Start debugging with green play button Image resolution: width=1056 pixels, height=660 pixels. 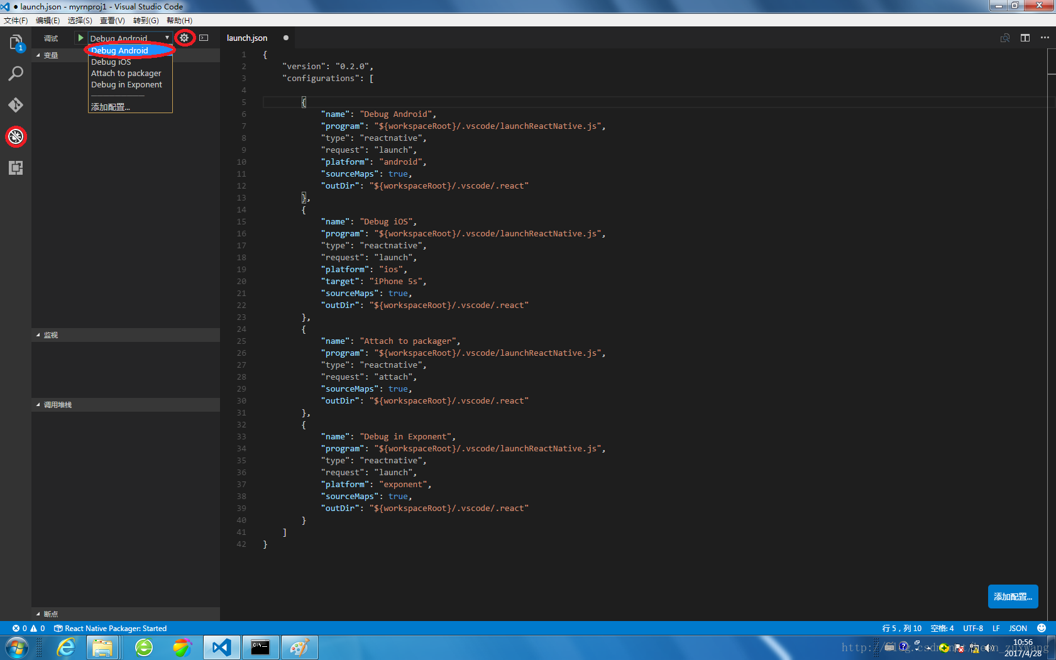pyautogui.click(x=80, y=38)
